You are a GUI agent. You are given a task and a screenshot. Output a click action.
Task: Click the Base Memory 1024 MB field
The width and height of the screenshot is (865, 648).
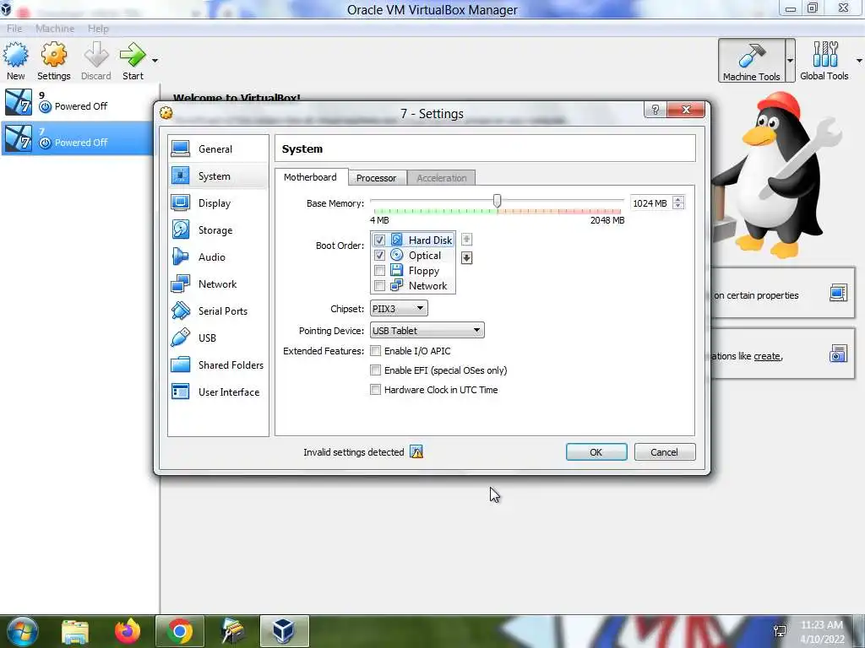click(x=651, y=202)
